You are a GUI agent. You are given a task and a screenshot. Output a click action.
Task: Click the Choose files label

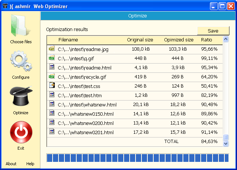[x=21, y=42]
